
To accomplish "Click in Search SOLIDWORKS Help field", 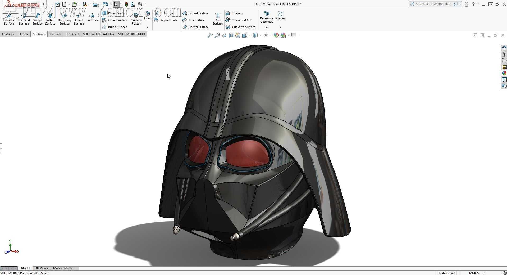I will click(433, 4).
